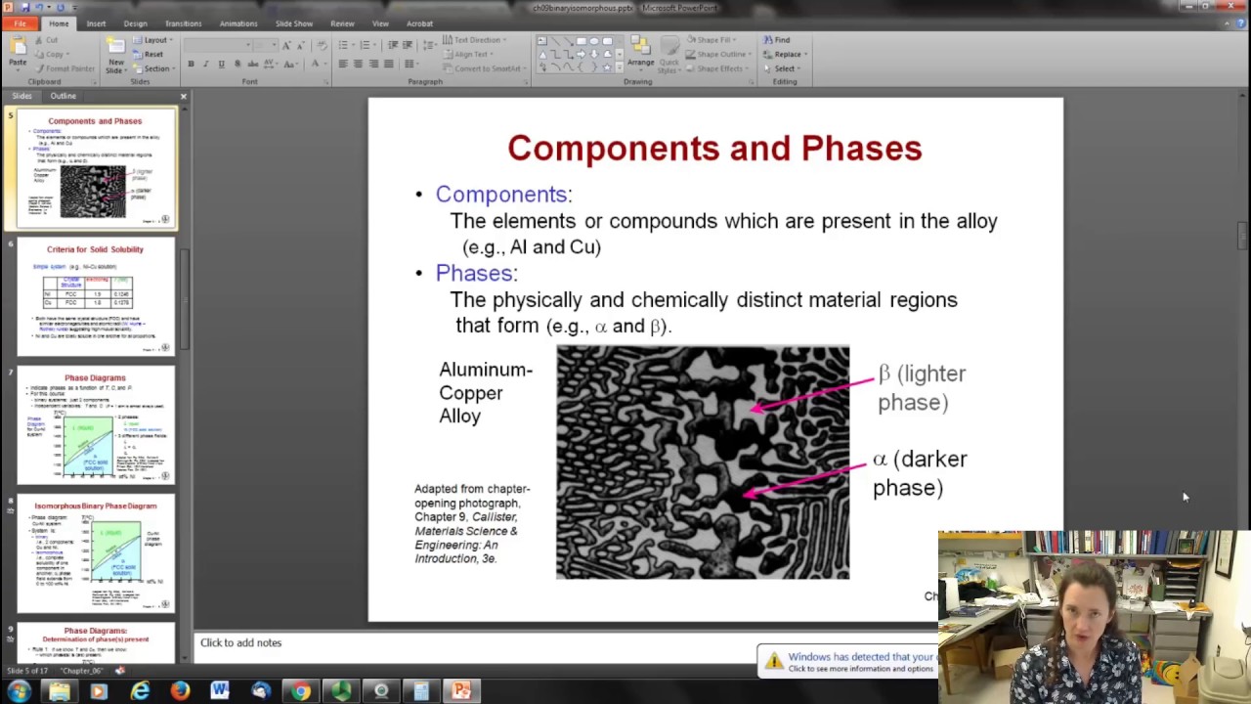Image resolution: width=1251 pixels, height=704 pixels.
Task: Open PowerPoint Help question mark
Action: pyautogui.click(x=1243, y=23)
